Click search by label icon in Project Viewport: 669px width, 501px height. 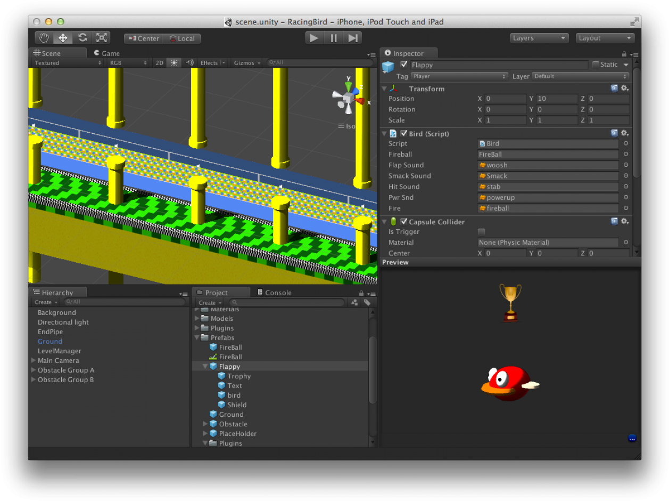[367, 303]
